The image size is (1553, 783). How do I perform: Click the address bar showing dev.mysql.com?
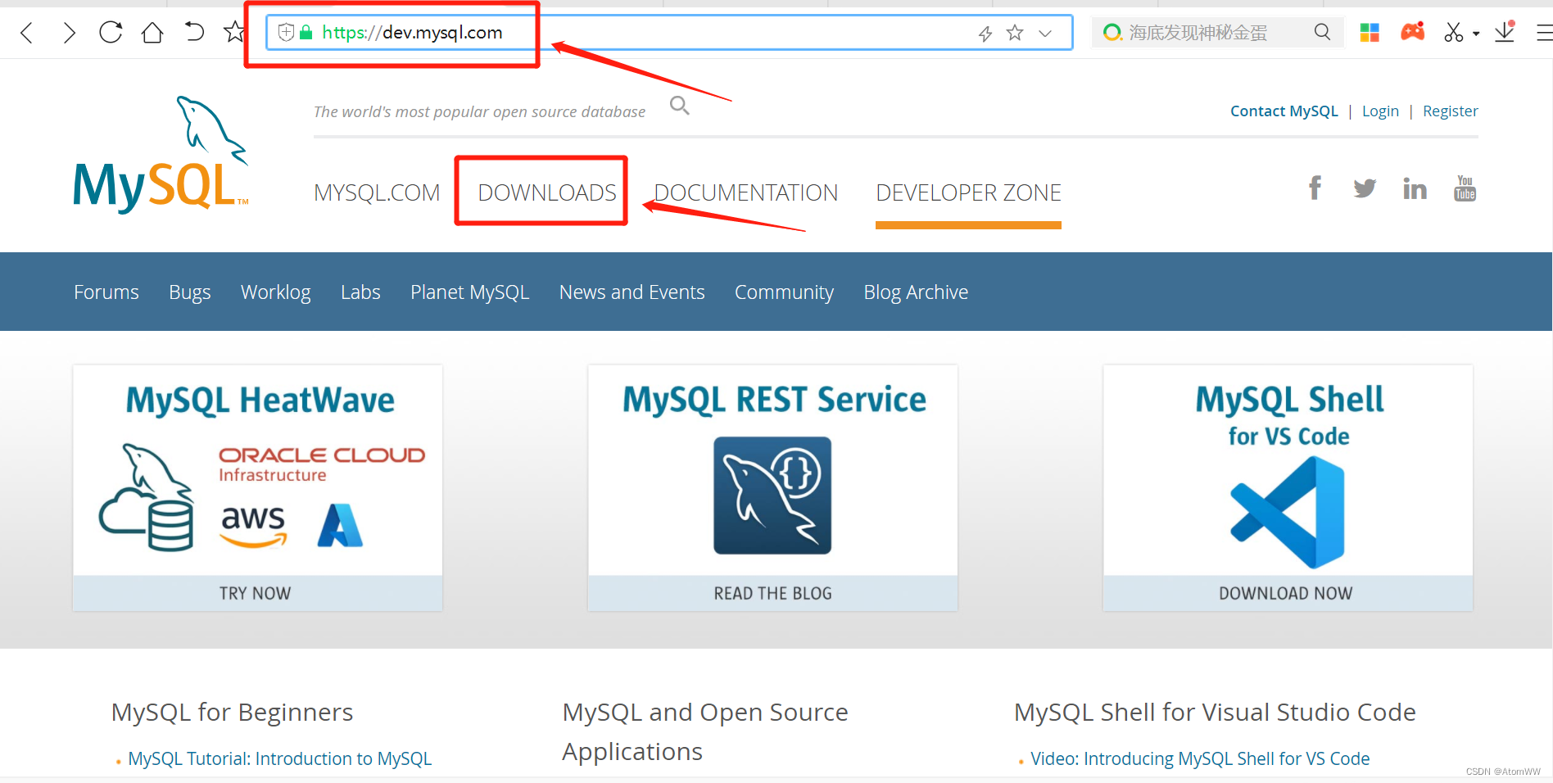tap(668, 33)
